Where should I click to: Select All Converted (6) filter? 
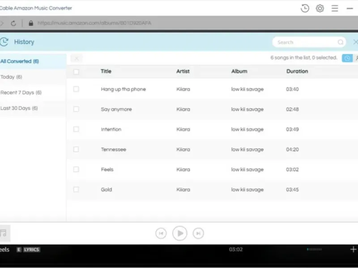[x=33, y=61]
